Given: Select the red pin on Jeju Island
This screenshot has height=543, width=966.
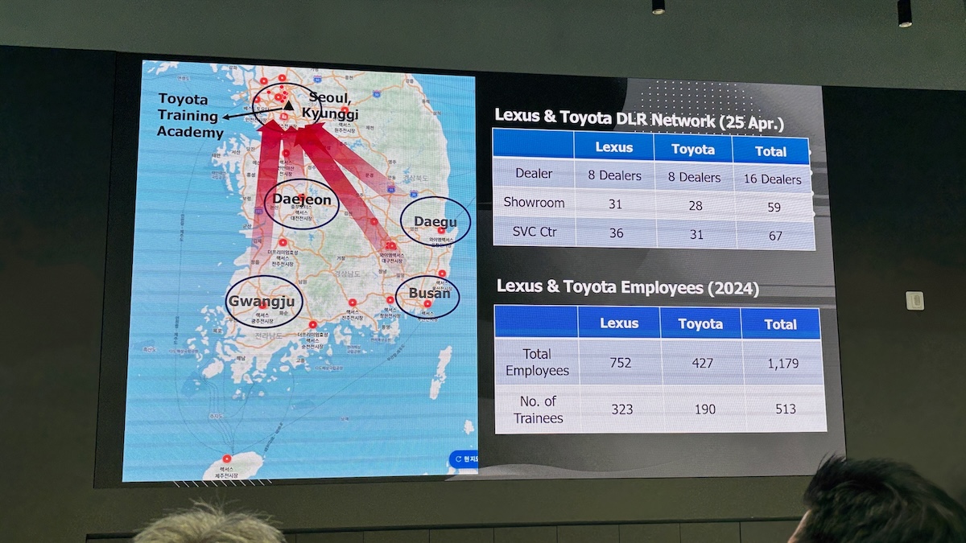Looking at the screenshot, I should [226, 459].
